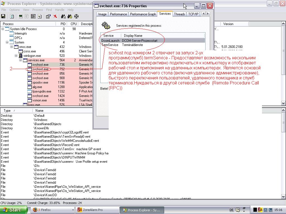
Task: Open the Start menu
Action: click(13, 210)
